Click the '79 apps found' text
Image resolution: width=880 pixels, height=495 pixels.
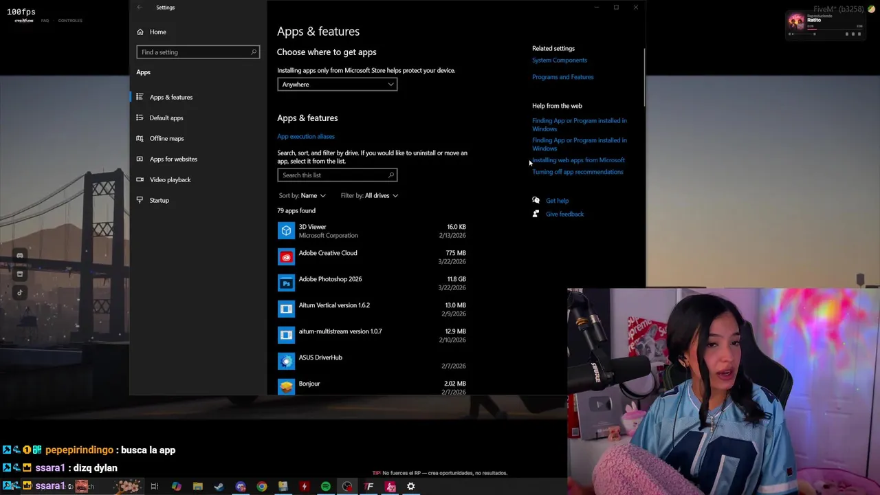click(296, 211)
